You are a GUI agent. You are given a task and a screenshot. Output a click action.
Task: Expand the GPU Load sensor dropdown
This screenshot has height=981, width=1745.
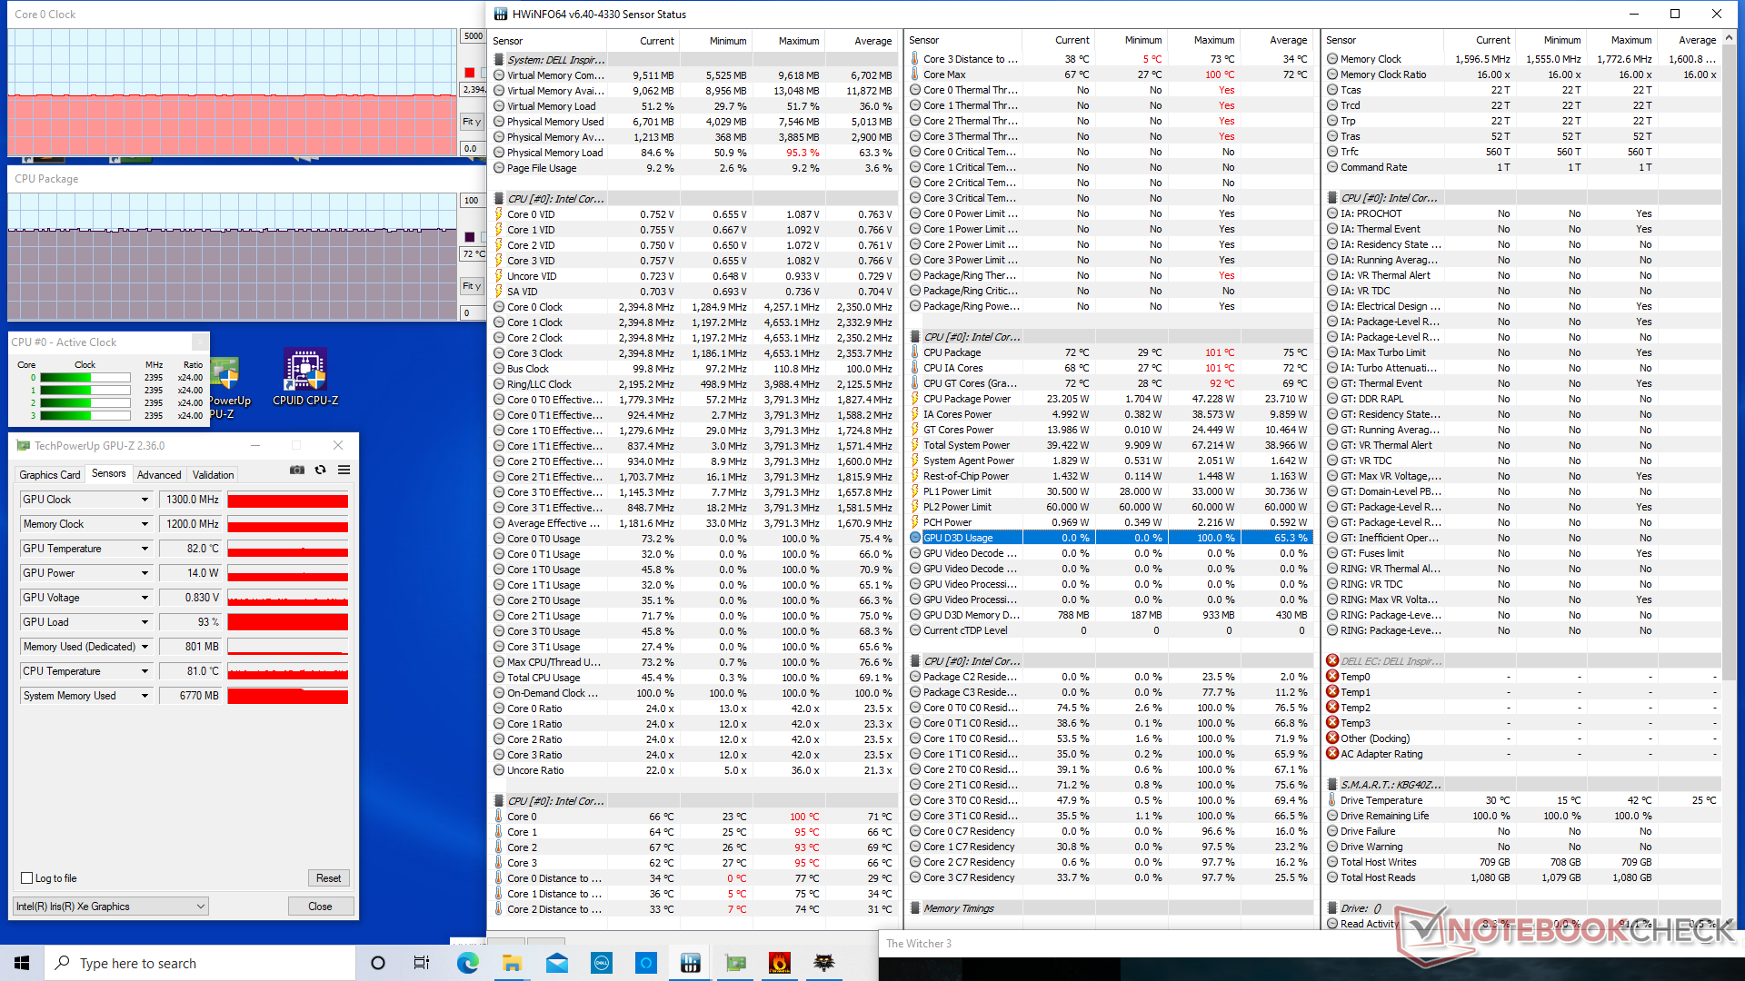(x=145, y=622)
